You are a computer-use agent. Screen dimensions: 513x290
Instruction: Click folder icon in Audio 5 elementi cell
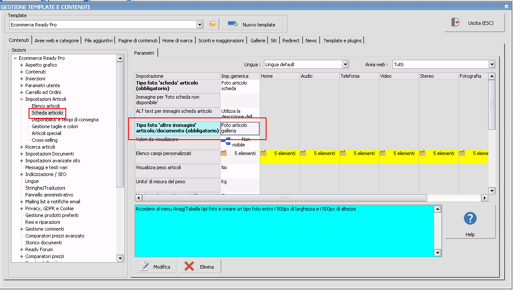point(303,153)
